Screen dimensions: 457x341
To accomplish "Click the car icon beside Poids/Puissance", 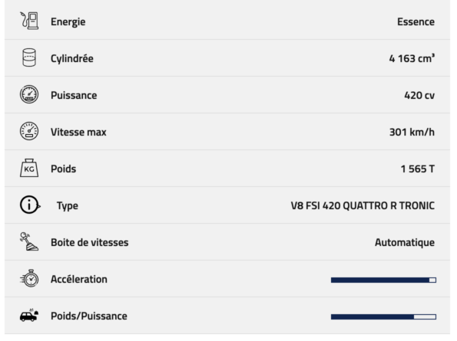I will tap(29, 316).
